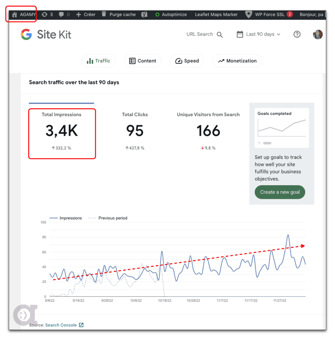335x340 pixels.
Task: Click the URL Search magnifier icon
Action: (x=220, y=35)
